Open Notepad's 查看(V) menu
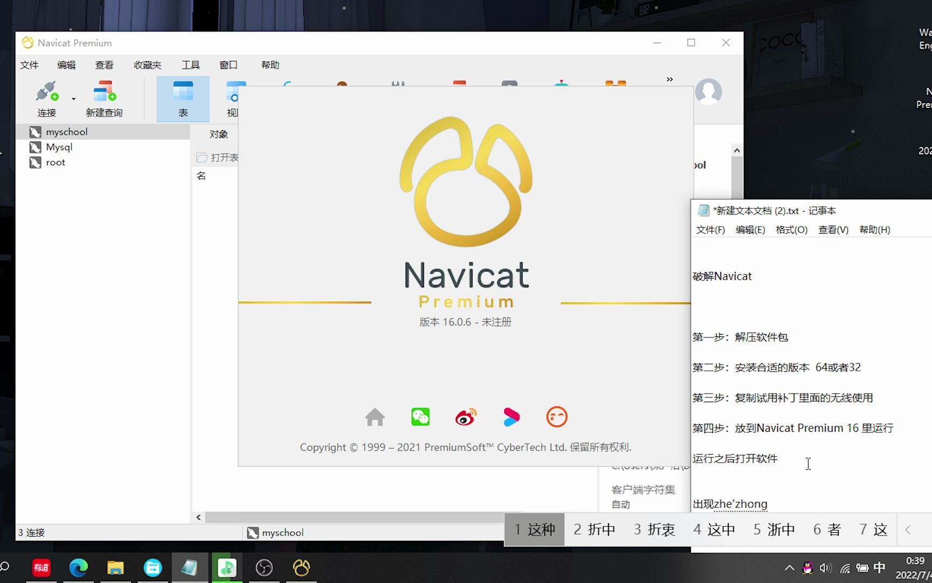 coord(833,230)
